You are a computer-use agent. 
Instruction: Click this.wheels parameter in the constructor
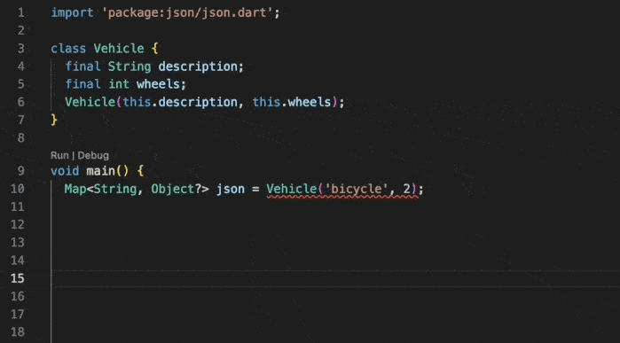tap(292, 102)
